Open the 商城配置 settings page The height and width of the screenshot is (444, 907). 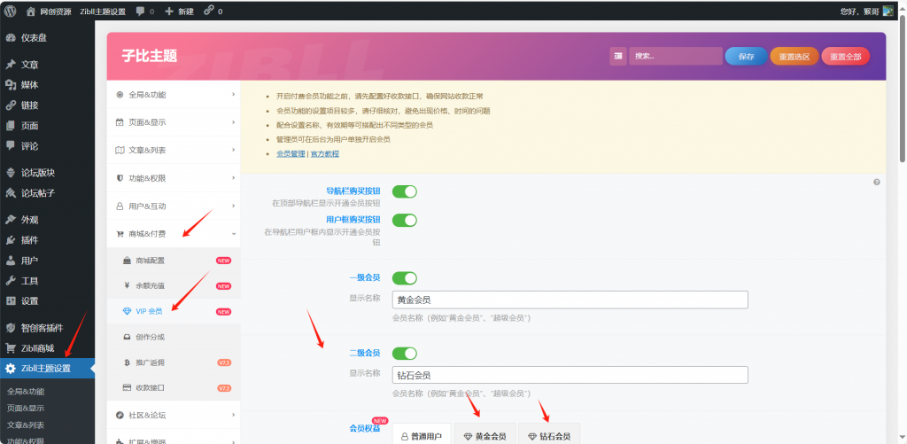(x=174, y=261)
